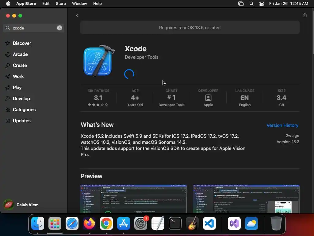Image resolution: width=314 pixels, height=236 pixels.
Task: Open Terminal from the Dock
Action: [x=175, y=223]
